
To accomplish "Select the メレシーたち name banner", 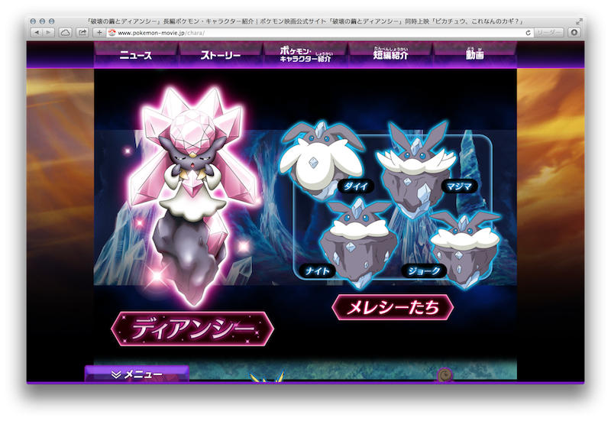I will tap(393, 308).
